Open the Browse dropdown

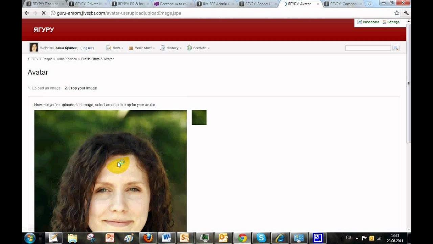198,48
